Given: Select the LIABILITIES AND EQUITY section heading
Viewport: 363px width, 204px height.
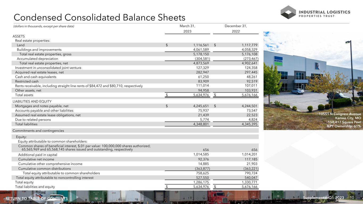Looking at the screenshot, I should coord(32,101).
